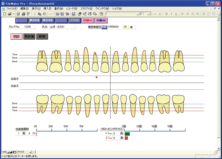Click the green 4-6mm color swatch
Viewport: 222px width, 159px height.
pos(127,134)
